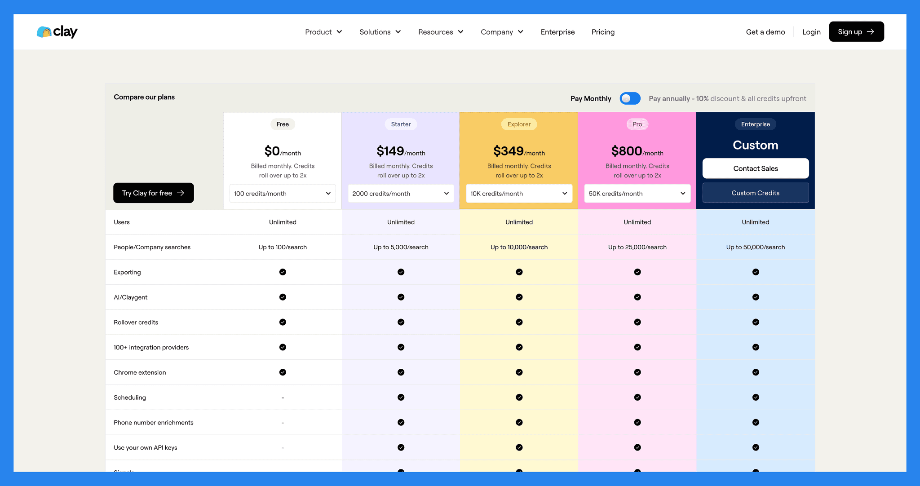Click the arrow icon on Try Clay for free
This screenshot has height=486, width=920.
181,193
